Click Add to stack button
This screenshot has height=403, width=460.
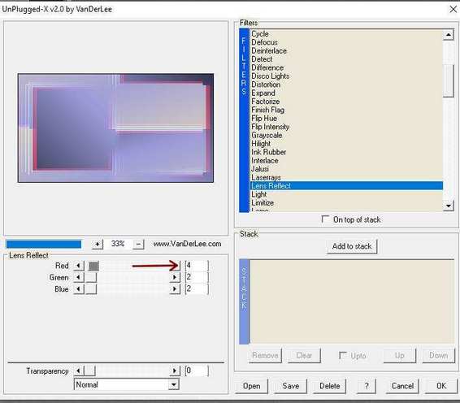352,246
